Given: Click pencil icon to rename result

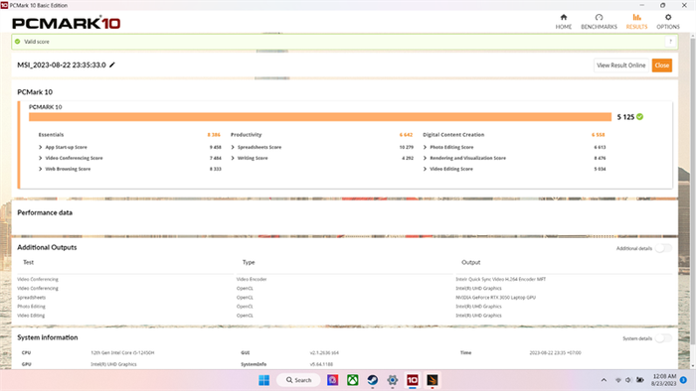Looking at the screenshot, I should click(x=112, y=65).
